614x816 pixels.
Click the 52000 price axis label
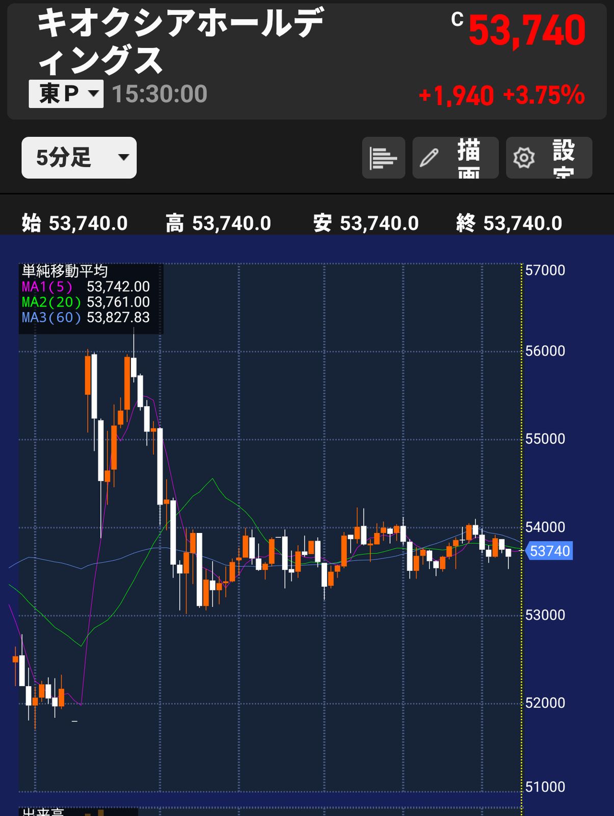545,703
